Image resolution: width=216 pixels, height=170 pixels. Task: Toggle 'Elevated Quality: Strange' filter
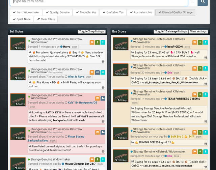175,12
